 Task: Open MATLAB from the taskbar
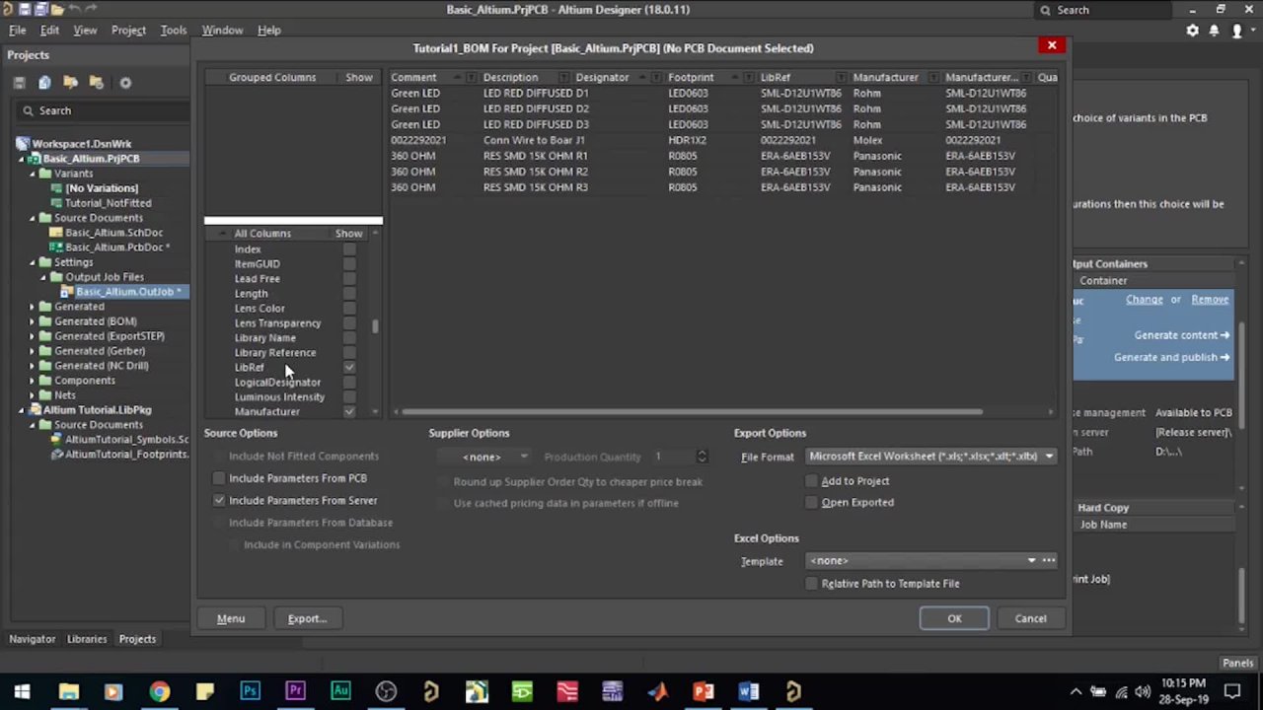click(x=657, y=691)
